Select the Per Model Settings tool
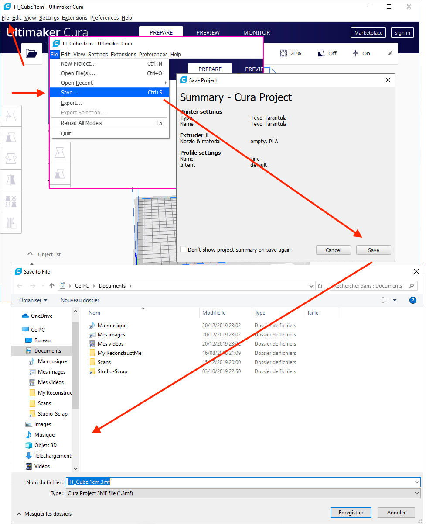Image resolution: width=426 pixels, height=527 pixels. click(x=11, y=201)
